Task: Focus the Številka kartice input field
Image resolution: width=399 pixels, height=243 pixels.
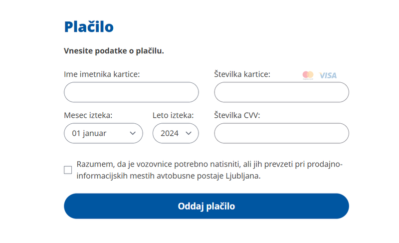Action: [x=281, y=92]
